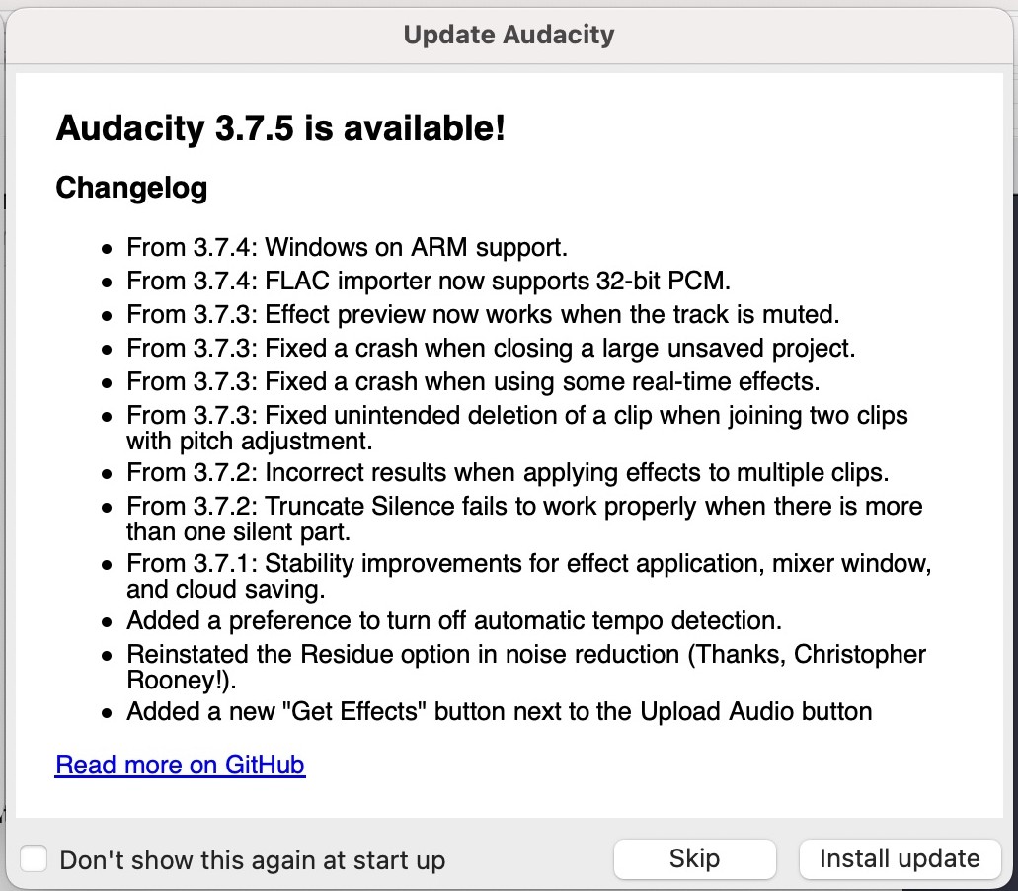Click the Update Audacity title bar
This screenshot has height=891, width=1018.
pyautogui.click(x=509, y=36)
